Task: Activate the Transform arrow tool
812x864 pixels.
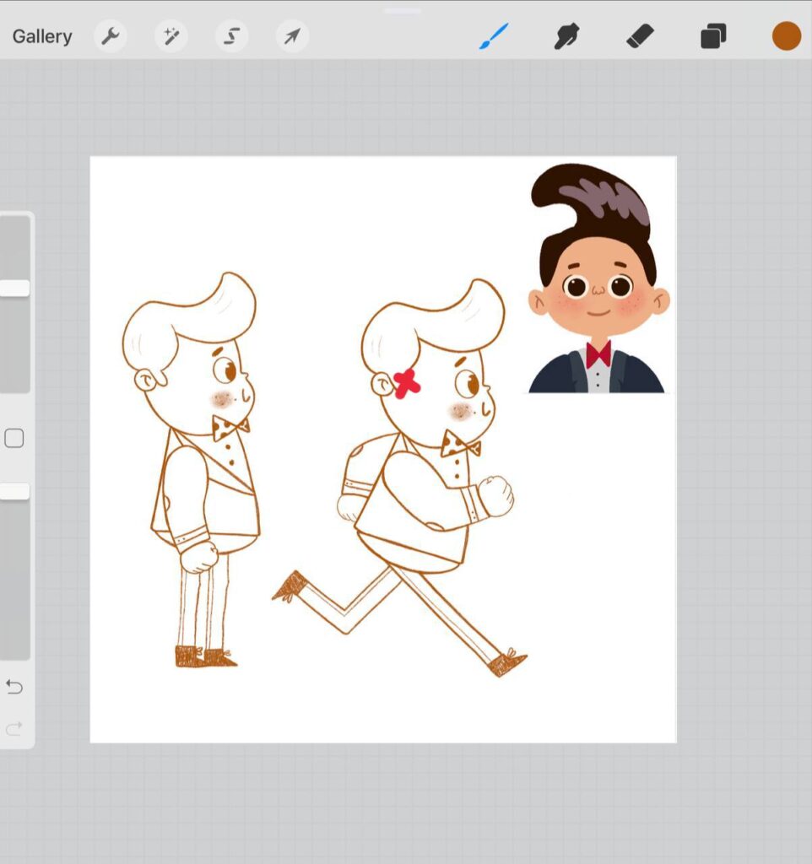Action: click(x=292, y=36)
